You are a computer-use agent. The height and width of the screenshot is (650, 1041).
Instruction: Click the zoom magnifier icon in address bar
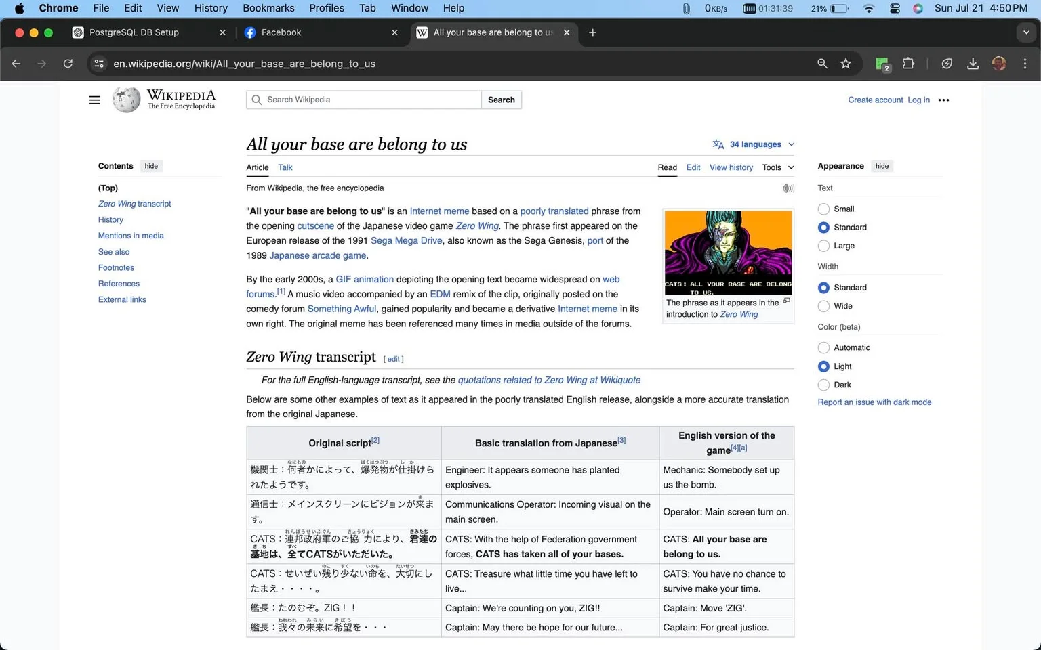[822, 64]
